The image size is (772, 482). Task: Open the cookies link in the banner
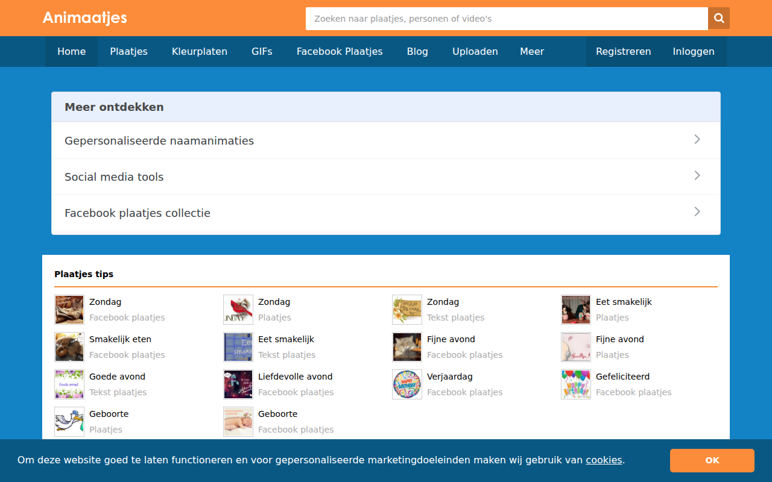[x=604, y=460]
